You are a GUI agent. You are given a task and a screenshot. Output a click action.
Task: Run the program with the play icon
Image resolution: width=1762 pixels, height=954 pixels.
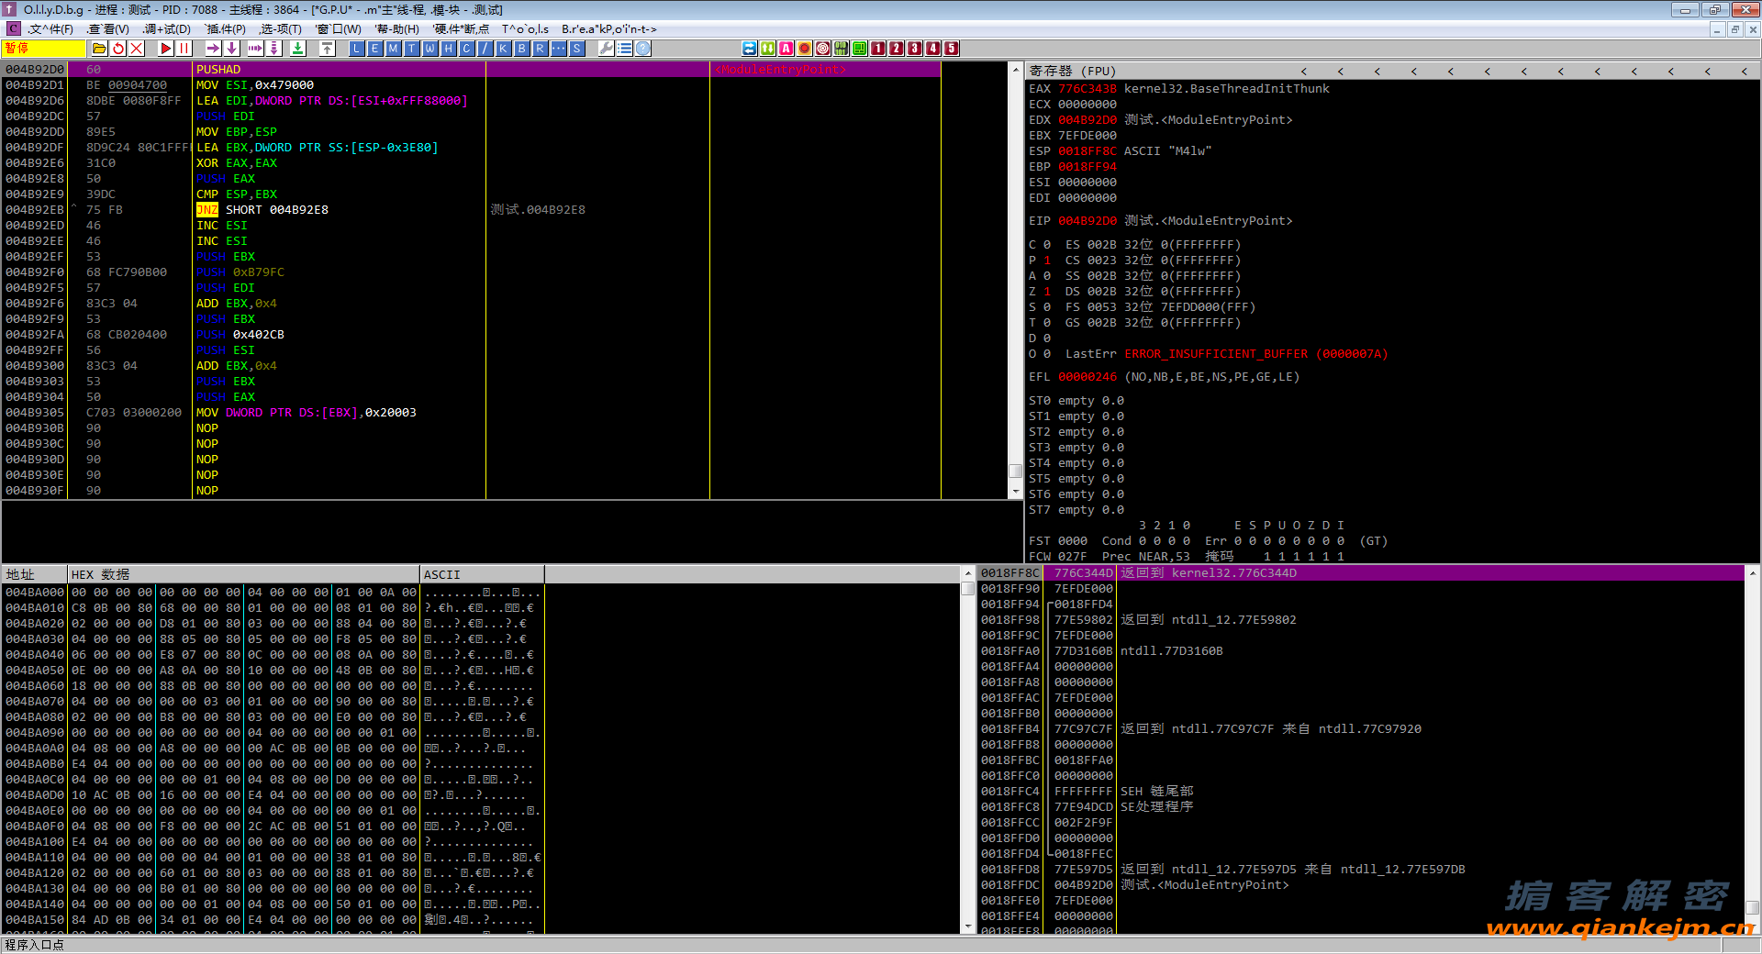point(166,49)
